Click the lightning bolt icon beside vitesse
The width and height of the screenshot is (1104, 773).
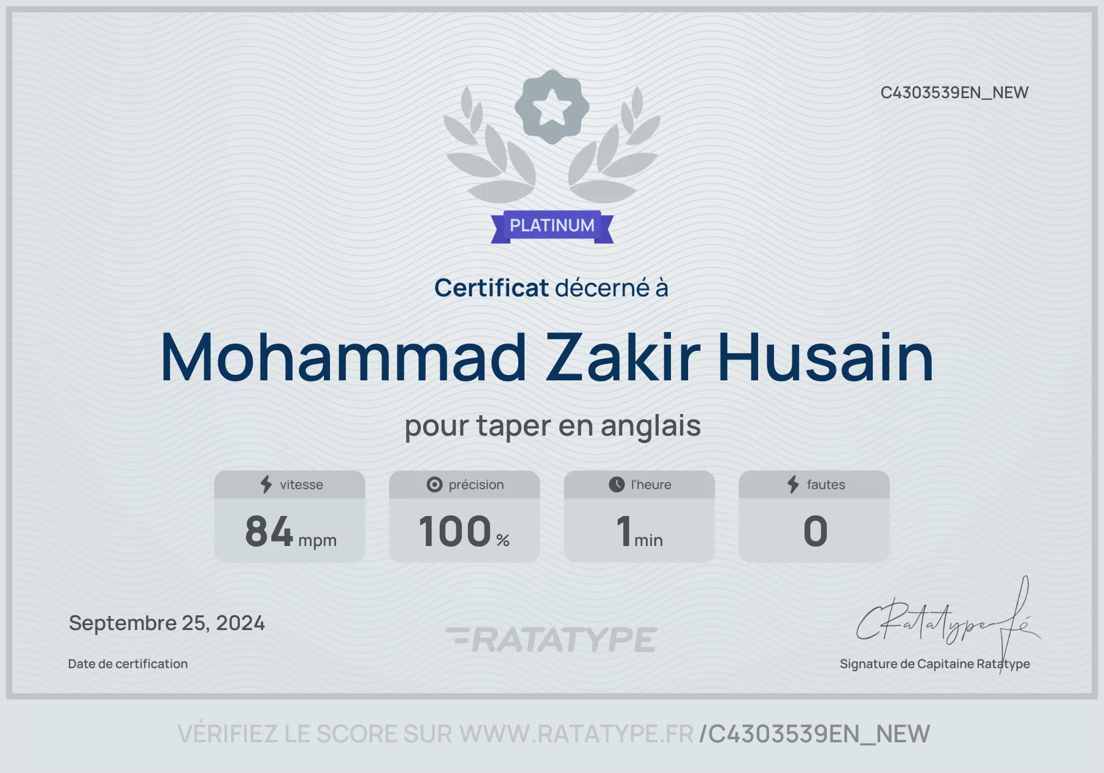266,484
